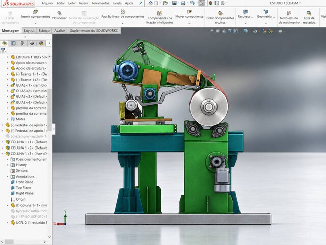Expand the History folder
Viewport: 326px width, 245px height.
pyautogui.click(x=7, y=165)
